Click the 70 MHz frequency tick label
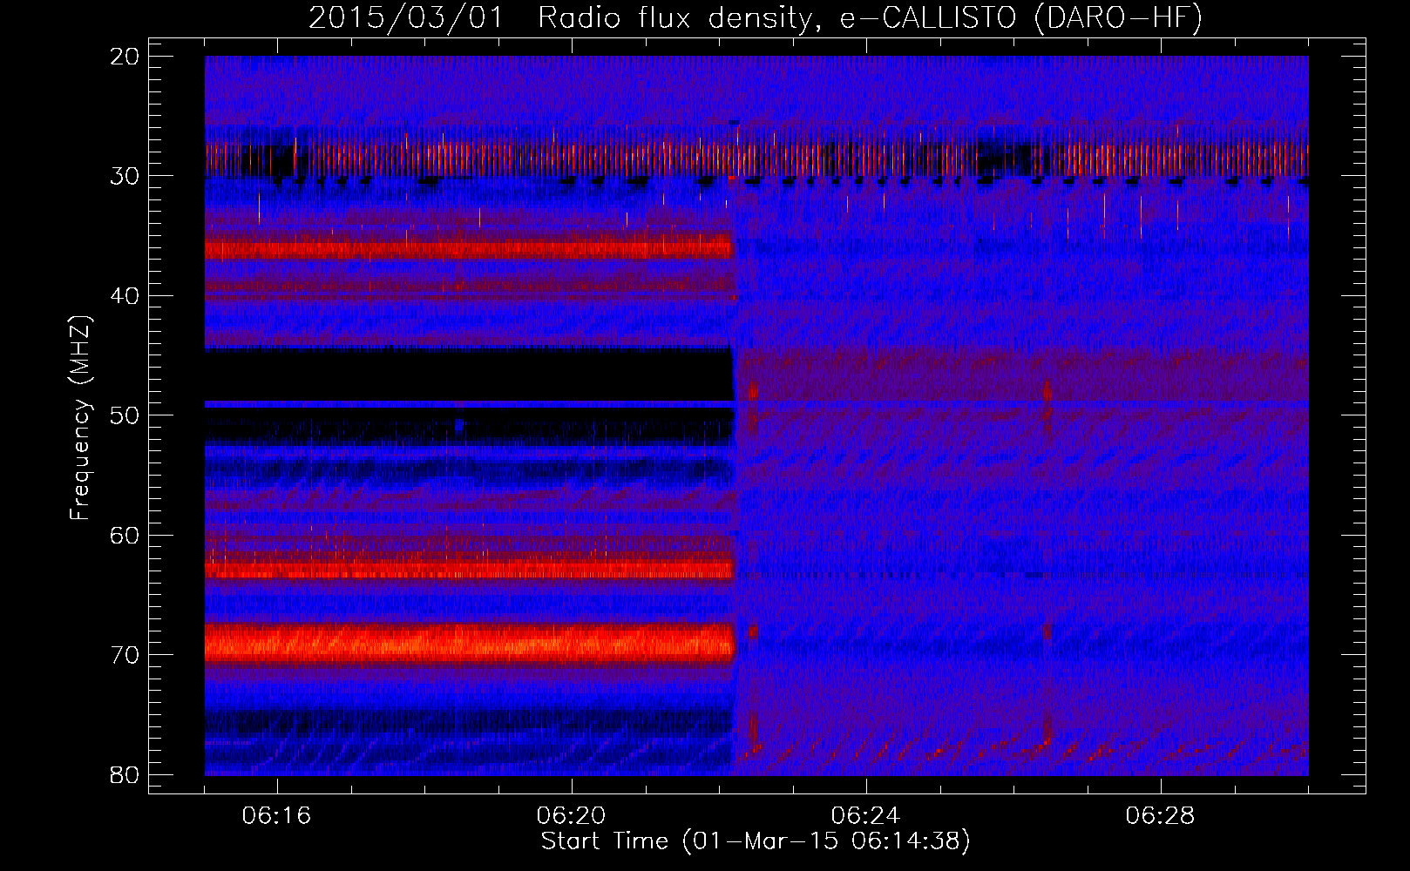1410x871 pixels. [x=125, y=655]
